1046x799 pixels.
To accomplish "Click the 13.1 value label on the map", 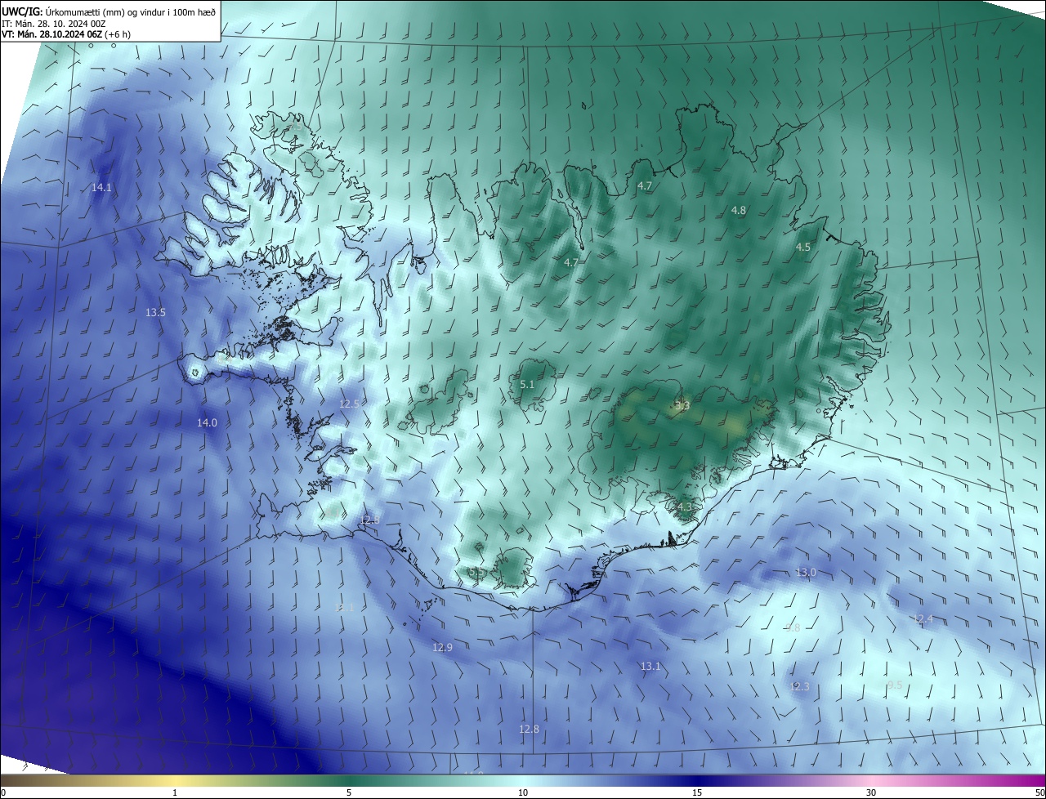I will (650, 667).
